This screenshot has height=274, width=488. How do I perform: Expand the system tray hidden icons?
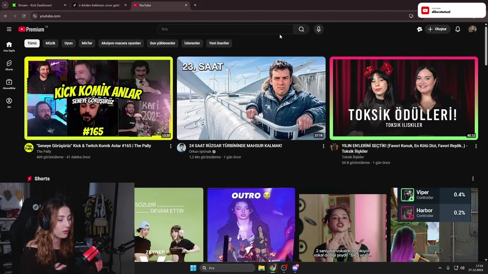coord(440,268)
